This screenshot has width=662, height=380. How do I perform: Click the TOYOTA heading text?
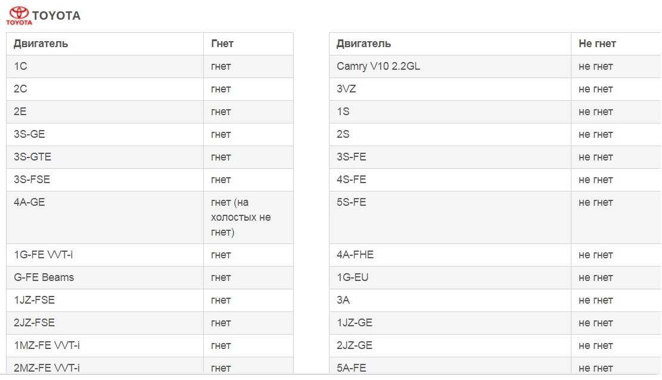pyautogui.click(x=56, y=16)
